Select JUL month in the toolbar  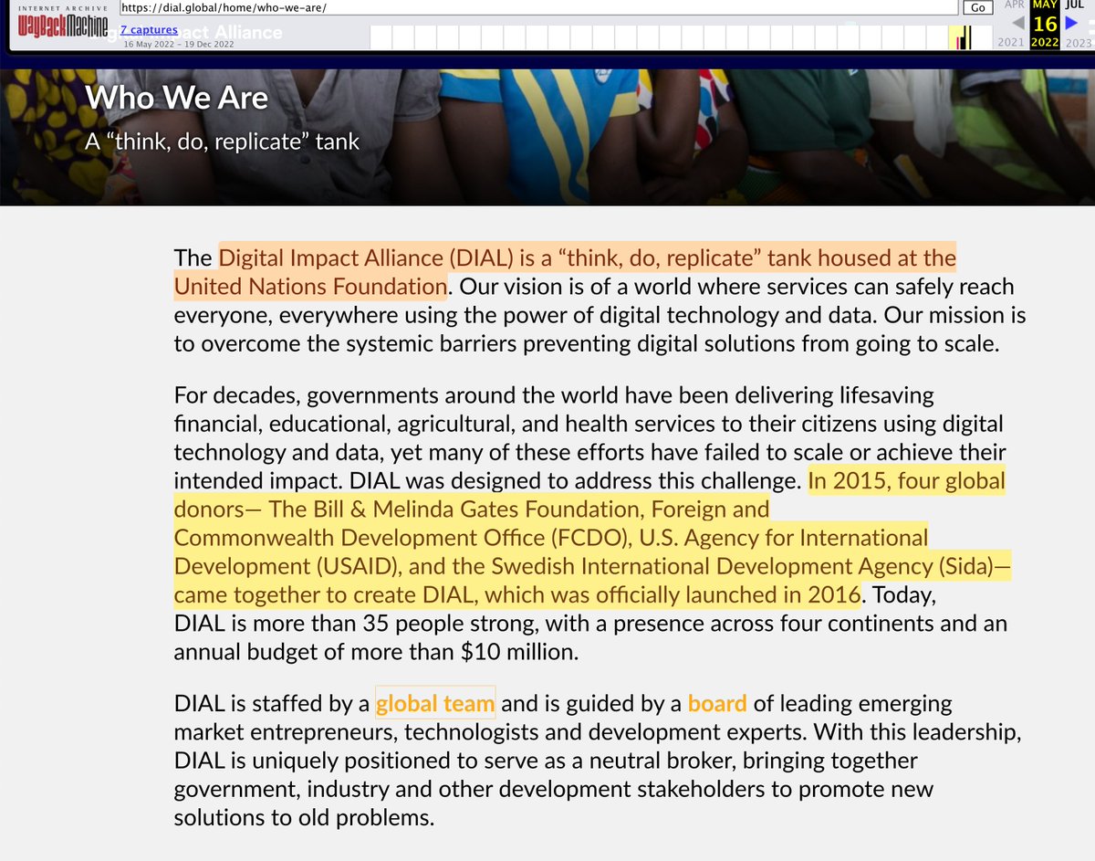(1074, 5)
